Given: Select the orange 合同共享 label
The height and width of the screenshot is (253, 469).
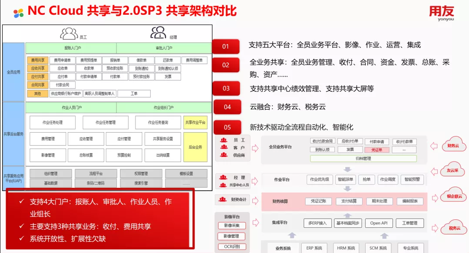Looking at the screenshot, I should coord(38,85).
